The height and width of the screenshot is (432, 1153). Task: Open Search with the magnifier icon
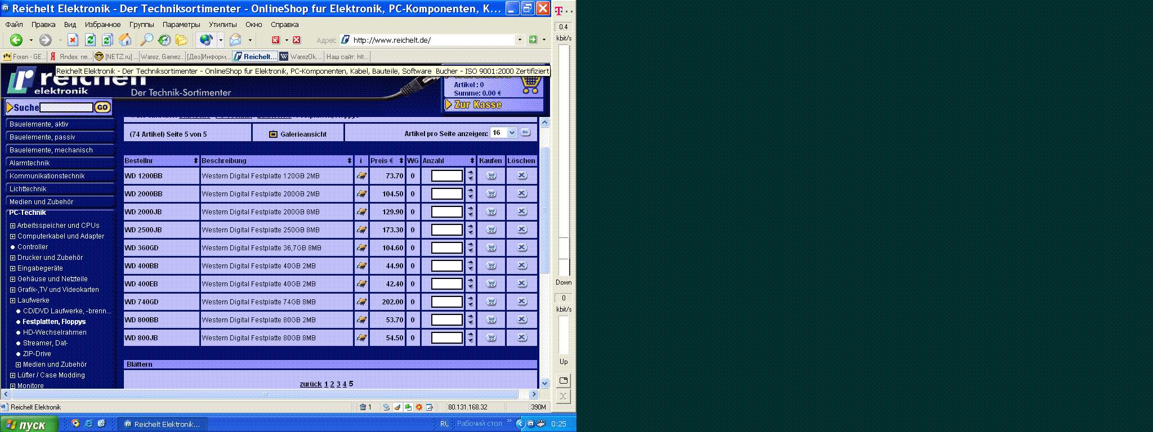point(146,40)
